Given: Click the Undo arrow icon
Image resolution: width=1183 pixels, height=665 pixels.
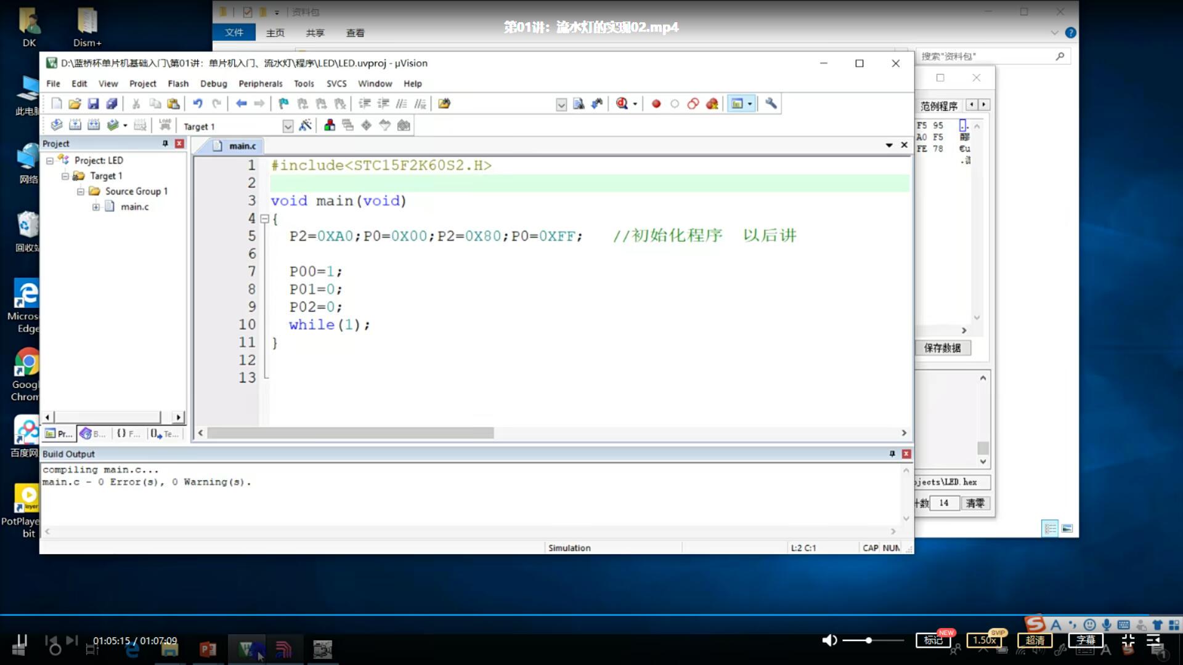Looking at the screenshot, I should [198, 104].
